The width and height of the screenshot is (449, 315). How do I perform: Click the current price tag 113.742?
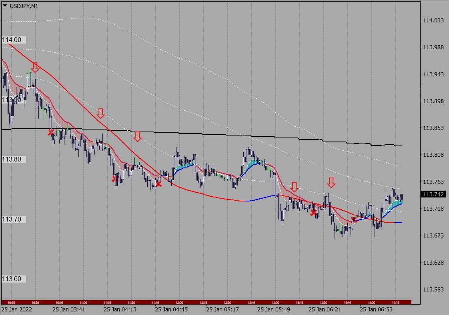click(x=433, y=194)
